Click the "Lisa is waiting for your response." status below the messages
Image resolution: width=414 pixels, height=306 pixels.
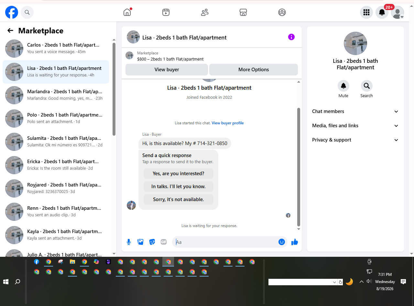tap(209, 226)
